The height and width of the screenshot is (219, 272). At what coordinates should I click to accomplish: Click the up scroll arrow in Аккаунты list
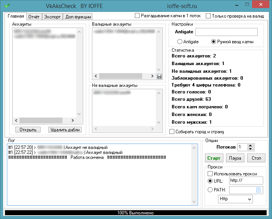79,32
